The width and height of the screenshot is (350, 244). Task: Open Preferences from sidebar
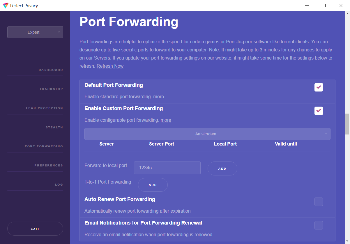[x=49, y=166]
